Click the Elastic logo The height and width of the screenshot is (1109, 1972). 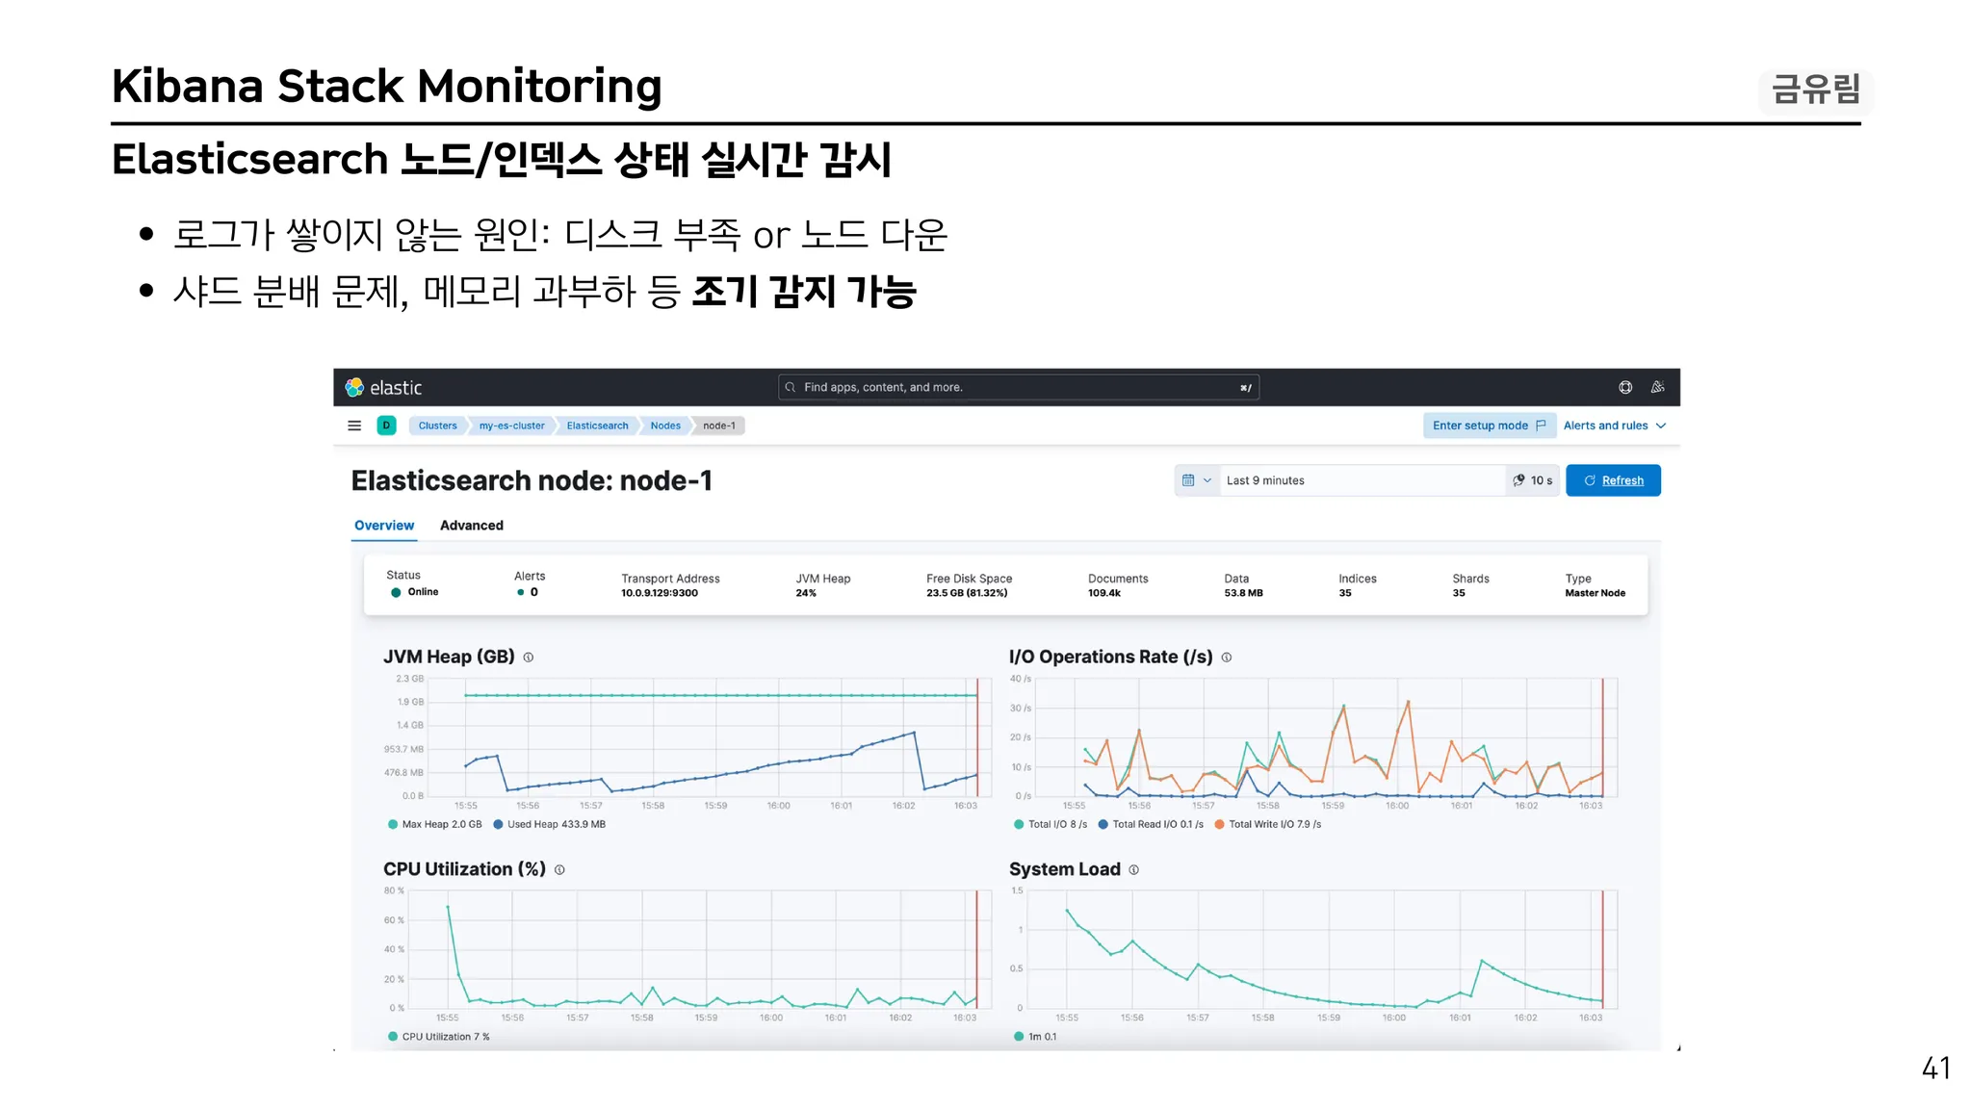[383, 387]
